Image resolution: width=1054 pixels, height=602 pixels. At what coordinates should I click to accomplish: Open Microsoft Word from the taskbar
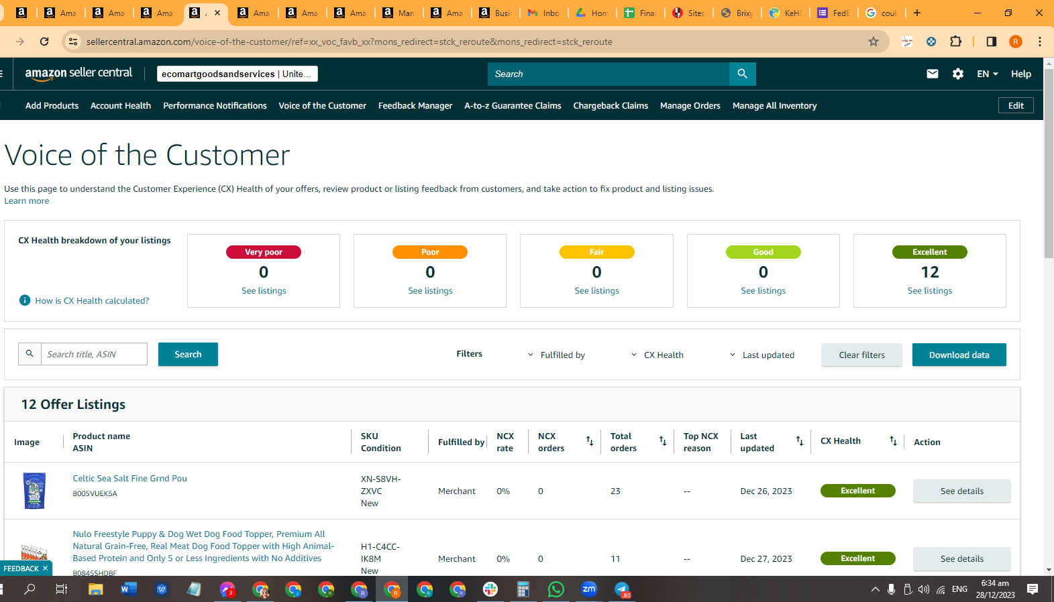point(129,589)
